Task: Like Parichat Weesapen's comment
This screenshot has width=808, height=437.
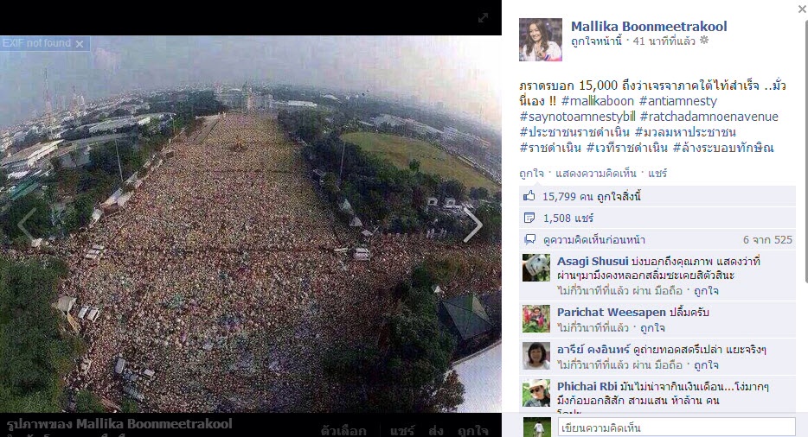Action: point(652,328)
